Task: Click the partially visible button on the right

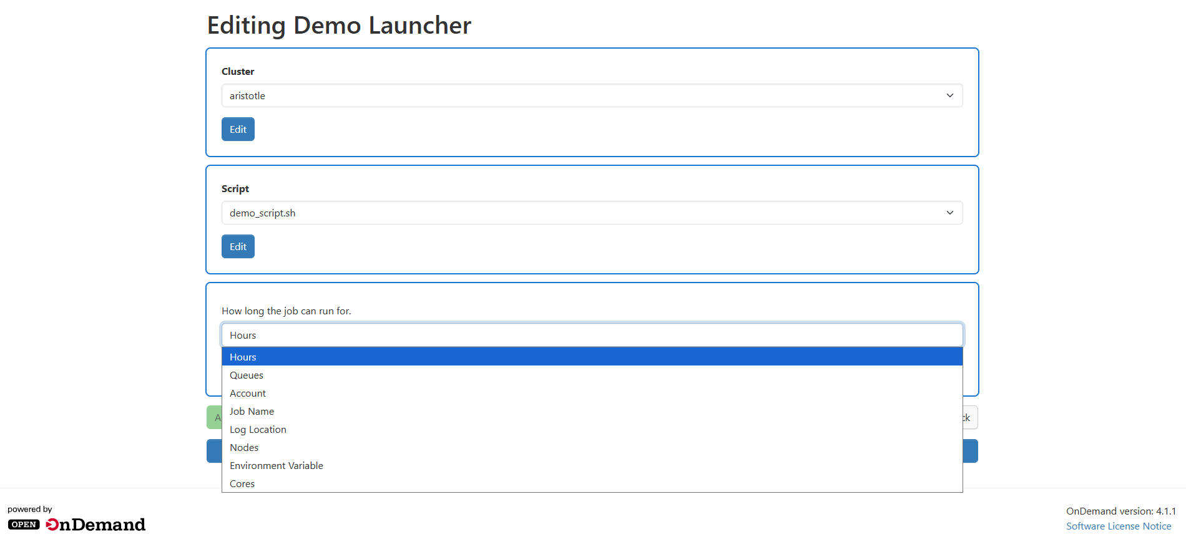Action: (x=970, y=417)
